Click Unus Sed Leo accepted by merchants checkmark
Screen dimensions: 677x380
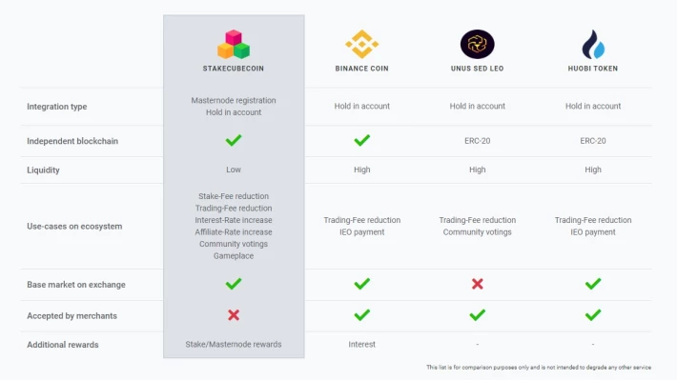click(477, 315)
